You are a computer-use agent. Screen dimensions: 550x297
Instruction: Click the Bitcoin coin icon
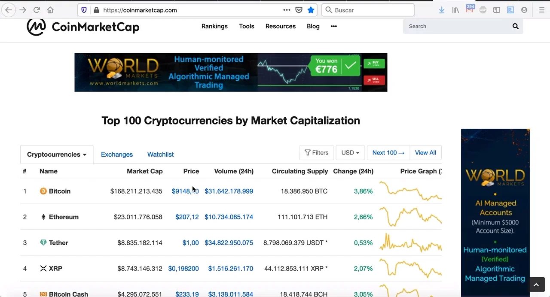coord(43,191)
